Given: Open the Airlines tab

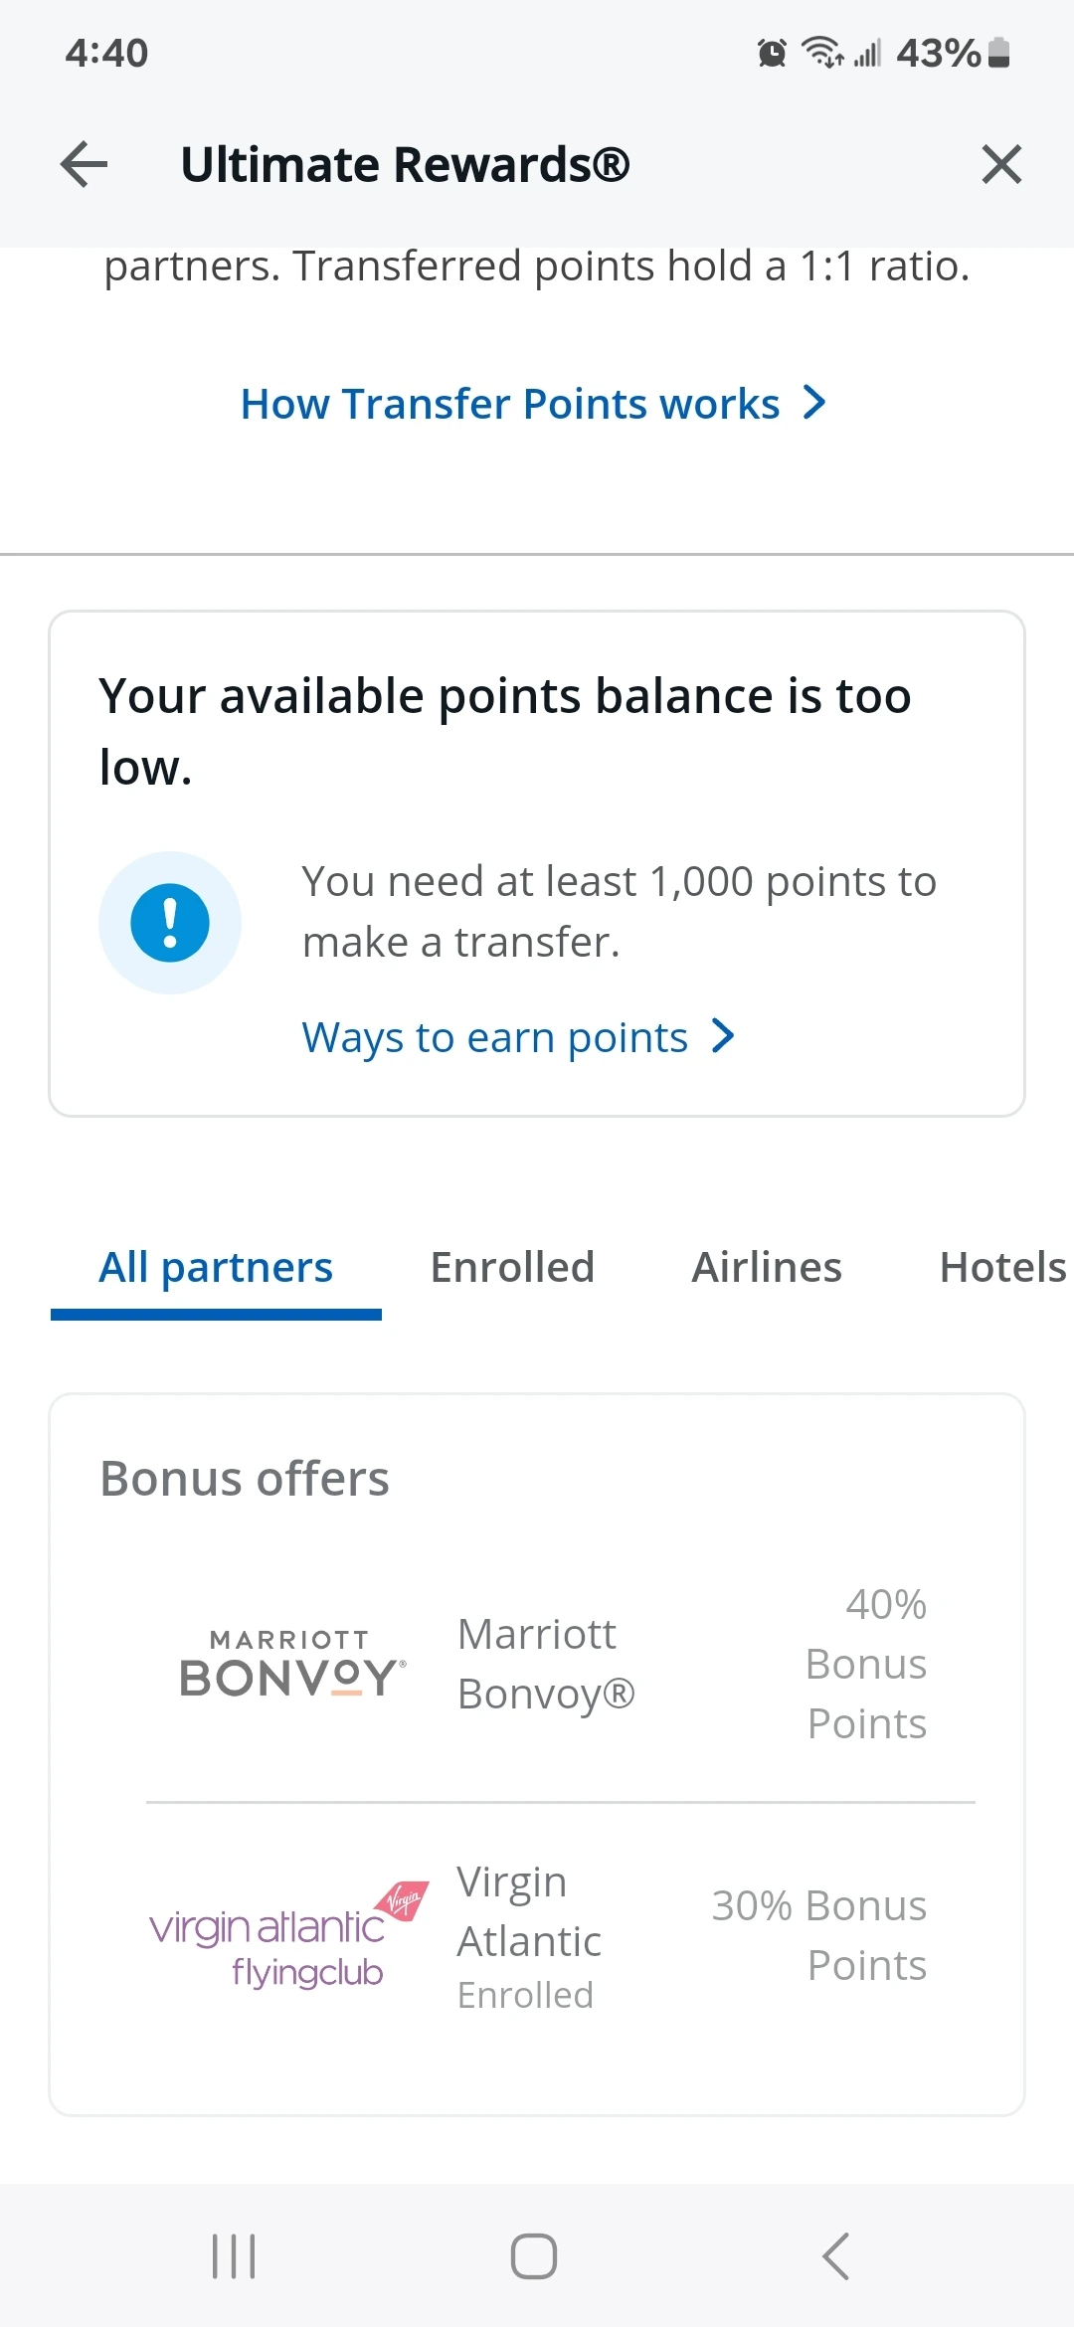Looking at the screenshot, I should coord(767,1268).
